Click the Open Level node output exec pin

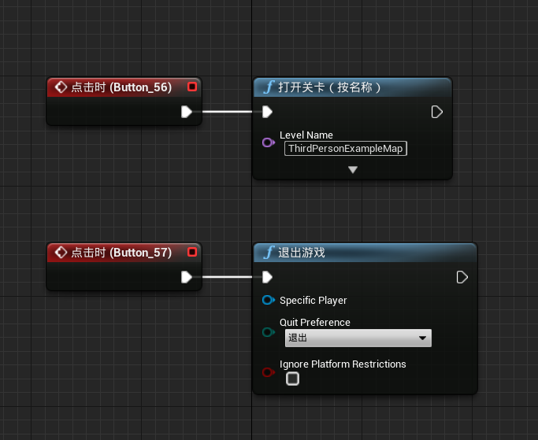click(x=437, y=112)
